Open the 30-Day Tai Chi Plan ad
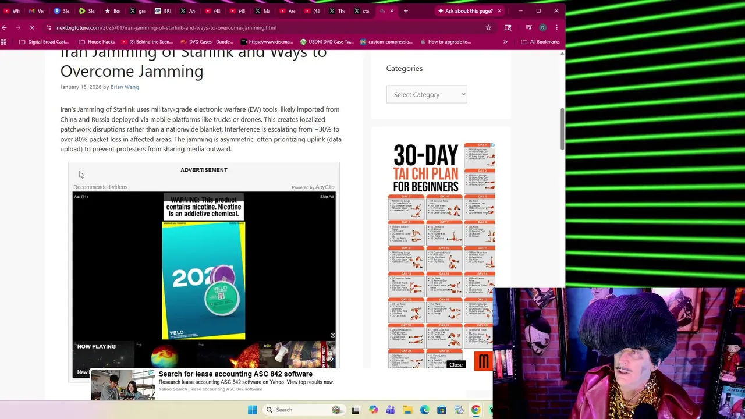The width and height of the screenshot is (745, 419). (x=441, y=255)
